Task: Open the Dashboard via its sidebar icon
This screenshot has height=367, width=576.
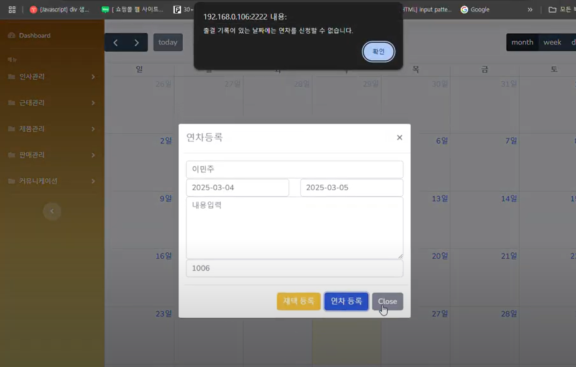Action: point(11,35)
